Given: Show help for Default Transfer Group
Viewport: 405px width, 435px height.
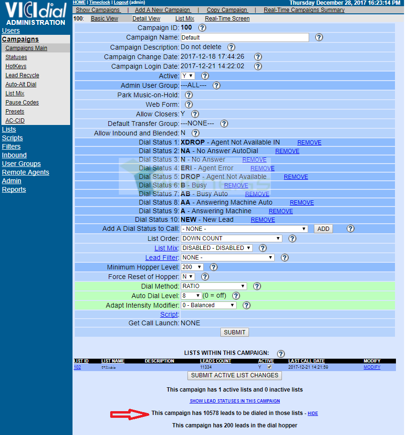Looking at the screenshot, I should coord(224,124).
